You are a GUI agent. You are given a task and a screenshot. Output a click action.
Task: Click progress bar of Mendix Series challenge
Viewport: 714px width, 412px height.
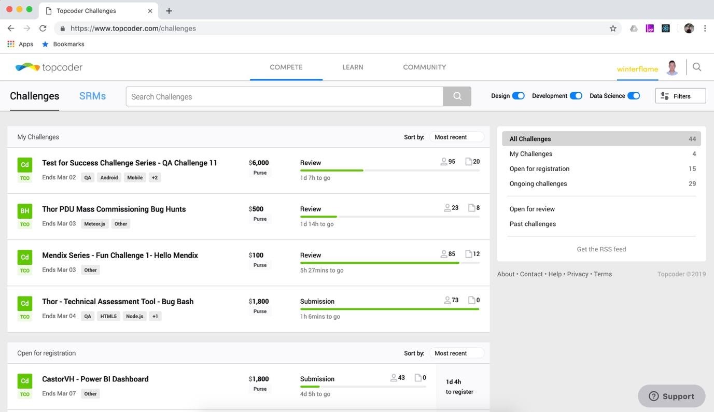pyautogui.click(x=390, y=263)
